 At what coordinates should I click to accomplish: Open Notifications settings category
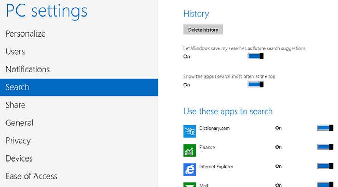coord(27,69)
